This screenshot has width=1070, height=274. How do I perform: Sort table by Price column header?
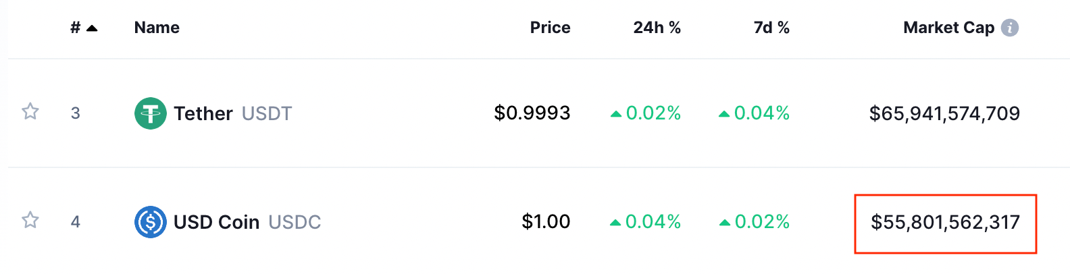550,28
